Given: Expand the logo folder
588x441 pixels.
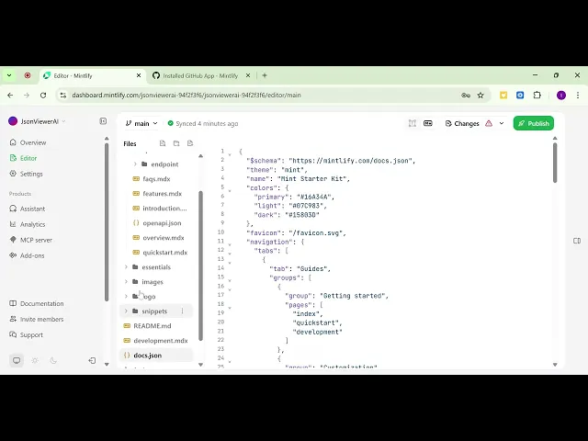Looking at the screenshot, I should click(x=126, y=296).
